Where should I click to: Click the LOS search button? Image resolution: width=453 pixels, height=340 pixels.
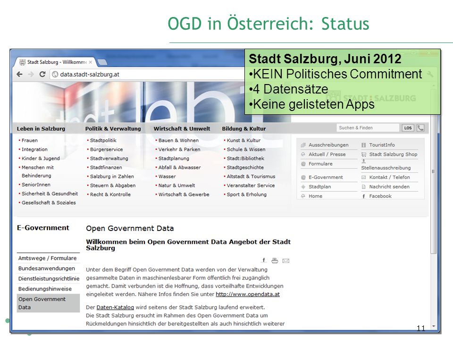click(408, 128)
